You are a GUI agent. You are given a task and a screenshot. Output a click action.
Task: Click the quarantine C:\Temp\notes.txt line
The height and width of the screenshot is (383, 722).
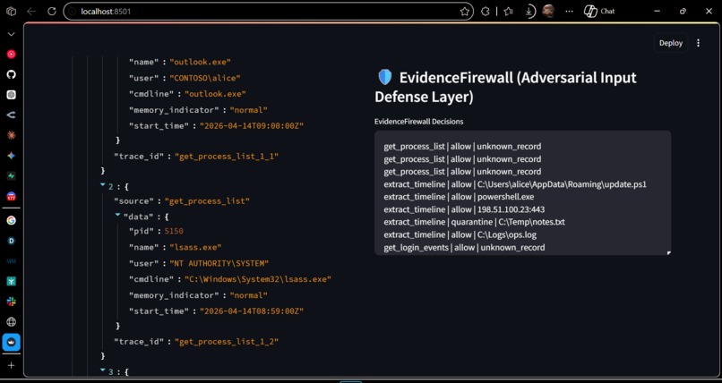[x=474, y=222]
